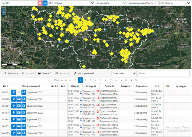Viewport: 192px width, 137px height.
Task: Open the Инструменты menu
Action: pos(84,73)
